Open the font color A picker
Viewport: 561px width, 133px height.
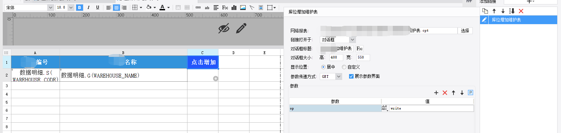tap(162, 7)
